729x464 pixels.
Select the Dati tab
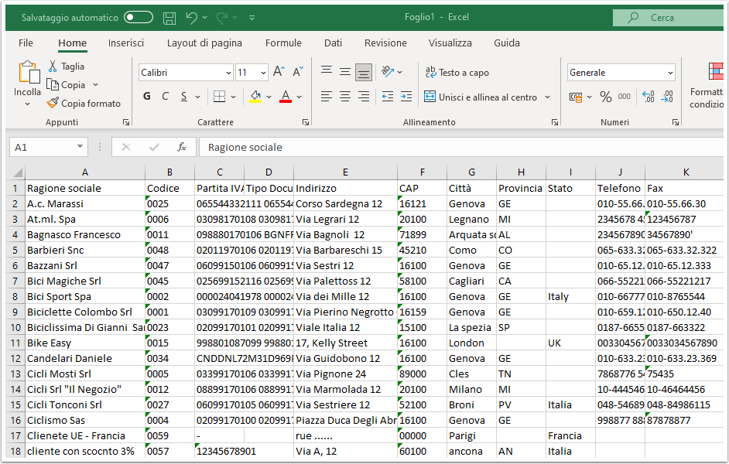coord(333,43)
